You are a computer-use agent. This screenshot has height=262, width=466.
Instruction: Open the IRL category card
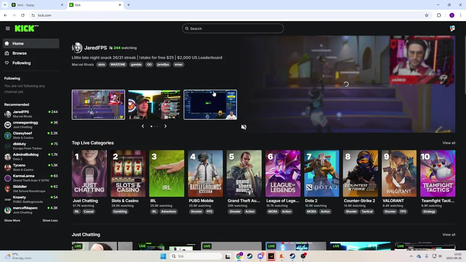click(x=167, y=174)
